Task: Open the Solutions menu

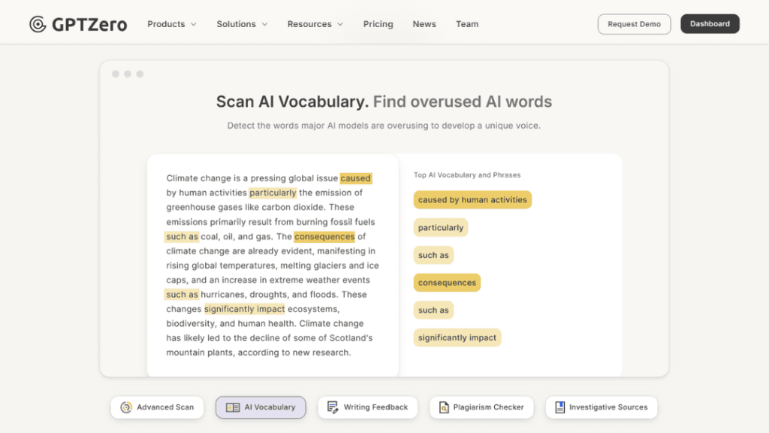Action: pyautogui.click(x=243, y=24)
